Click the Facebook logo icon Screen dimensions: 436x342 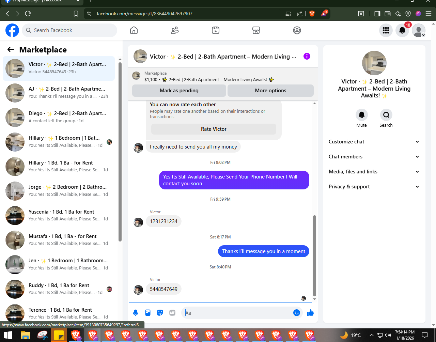[12, 30]
